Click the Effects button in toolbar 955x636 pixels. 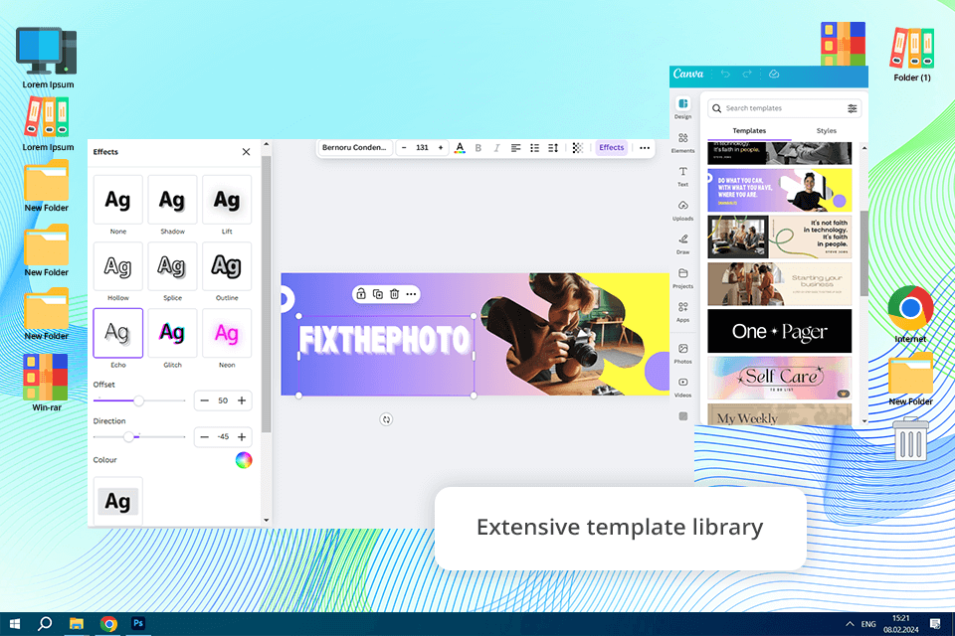click(x=612, y=147)
